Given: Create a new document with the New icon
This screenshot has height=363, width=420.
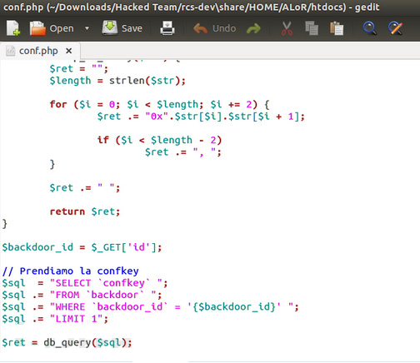Looking at the screenshot, I should [x=13, y=28].
